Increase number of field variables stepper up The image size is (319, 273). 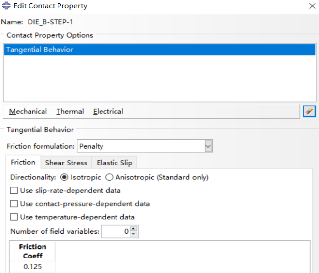tap(133, 229)
